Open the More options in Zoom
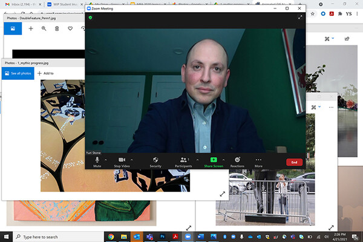The width and height of the screenshot is (363, 242). click(x=258, y=160)
